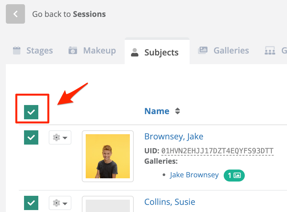Switch to the Galleries tab
The width and height of the screenshot is (287, 212).
tap(223, 51)
